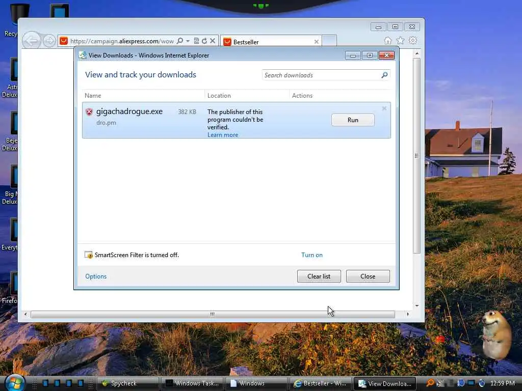522x391 pixels.
Task: Click the vertical scrollbar up arrow
Action: click(417, 53)
